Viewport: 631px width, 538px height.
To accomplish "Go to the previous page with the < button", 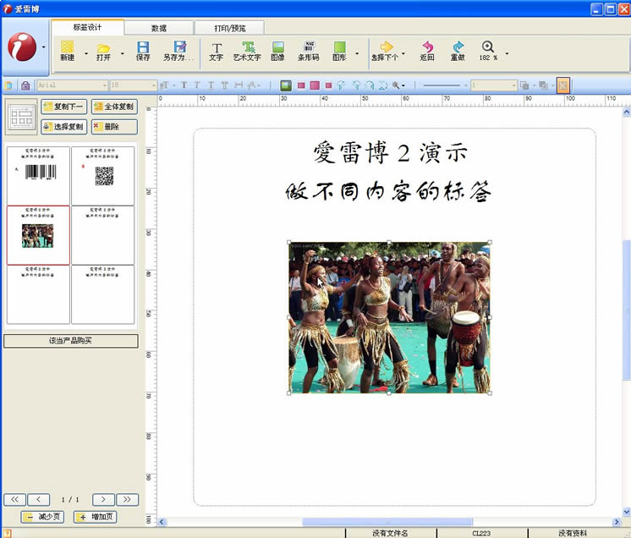I will 39,499.
